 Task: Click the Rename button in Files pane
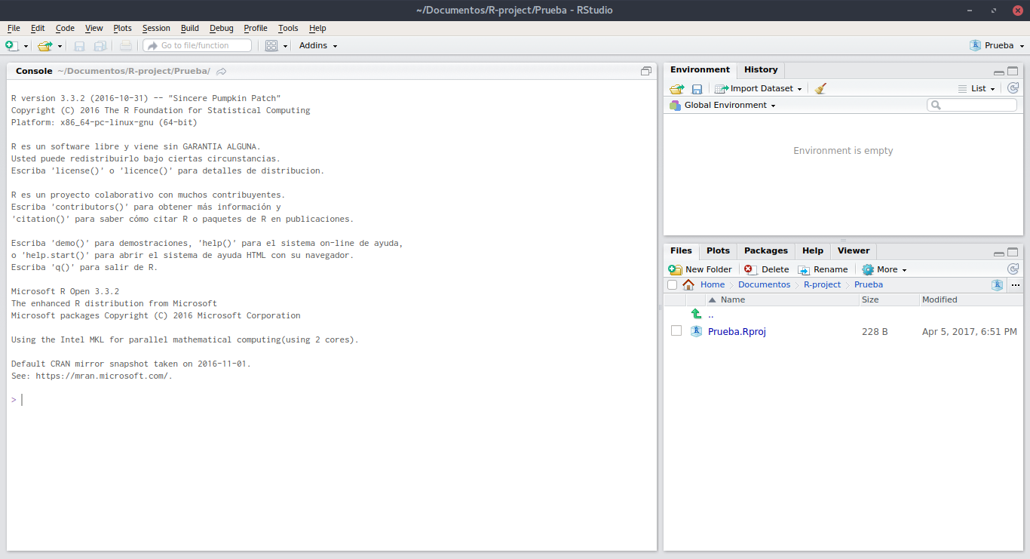tap(823, 269)
